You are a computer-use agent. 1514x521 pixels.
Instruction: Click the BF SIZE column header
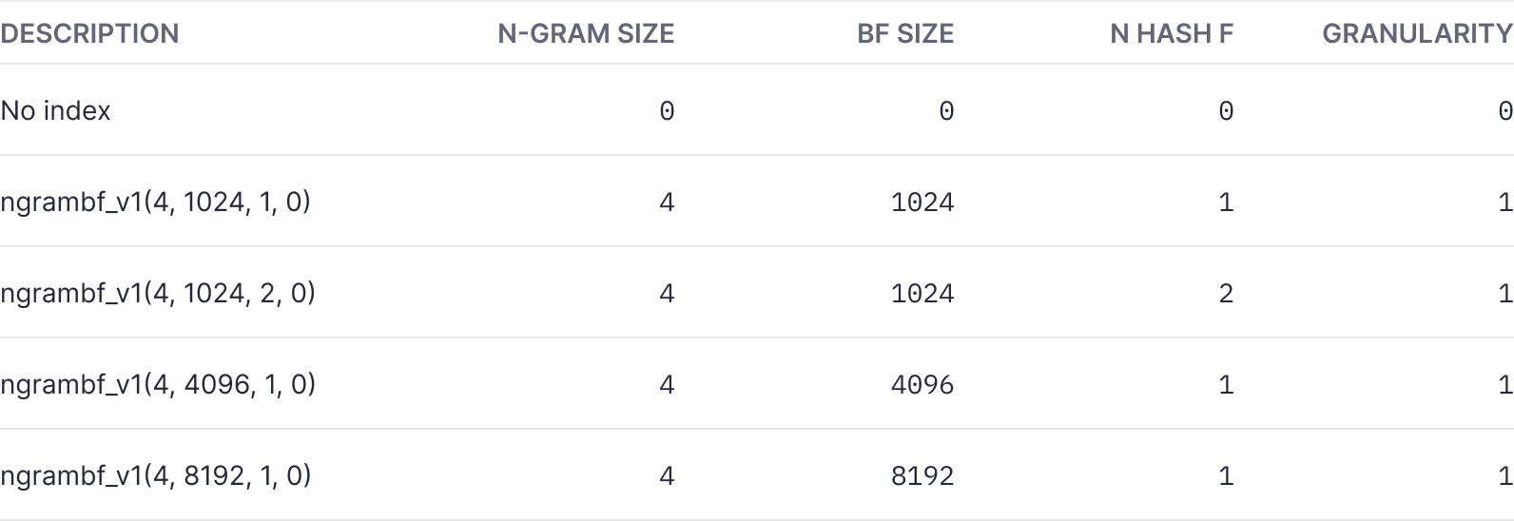point(905,33)
